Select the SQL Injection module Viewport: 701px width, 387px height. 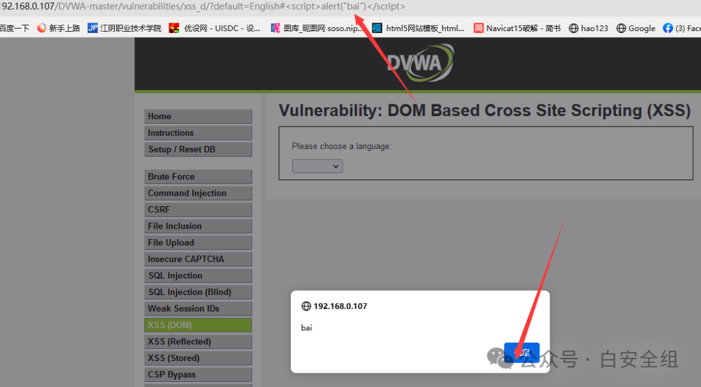point(198,276)
